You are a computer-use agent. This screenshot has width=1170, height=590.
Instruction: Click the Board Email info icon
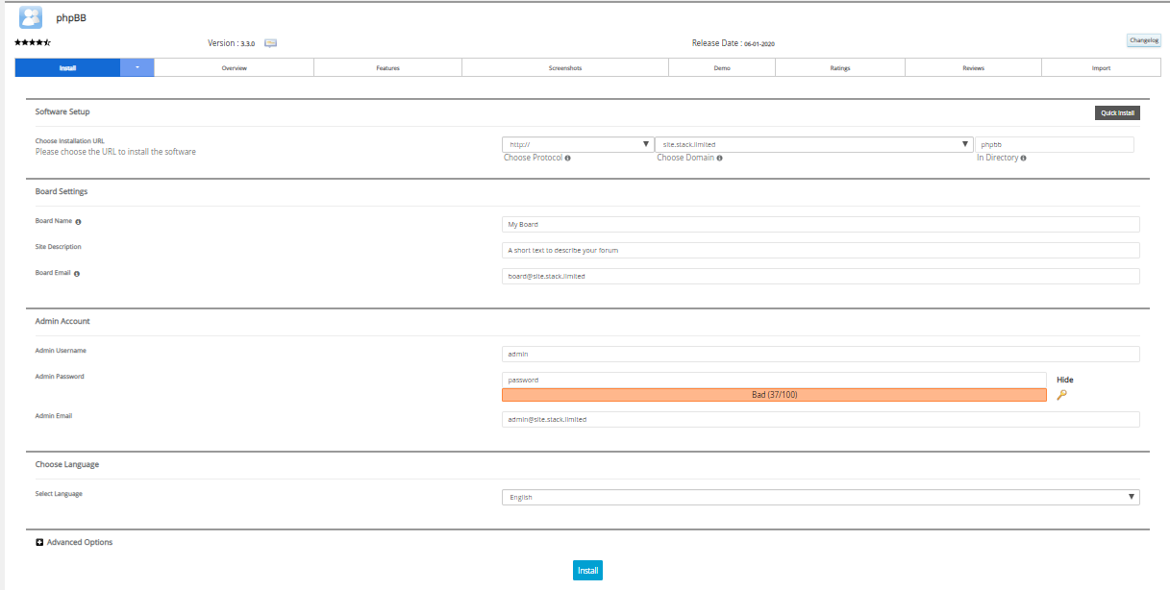point(76,273)
